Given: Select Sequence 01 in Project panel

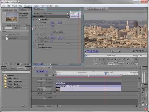Looking at the screenshot, I should [14, 35].
